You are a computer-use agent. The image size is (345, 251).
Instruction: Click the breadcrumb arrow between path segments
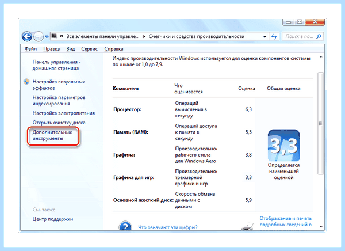(x=144, y=37)
